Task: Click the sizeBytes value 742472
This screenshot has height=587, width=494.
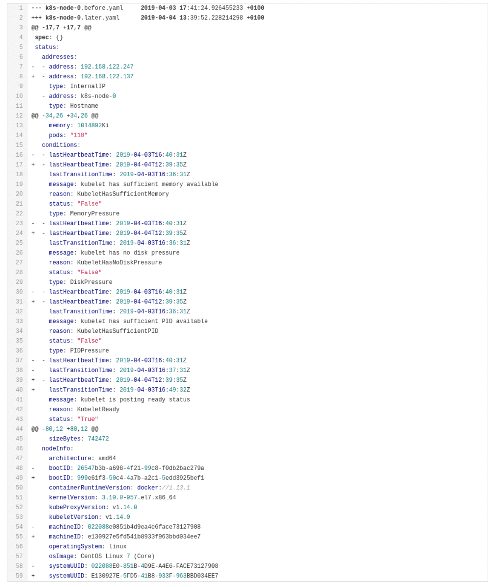Action: tap(98, 439)
